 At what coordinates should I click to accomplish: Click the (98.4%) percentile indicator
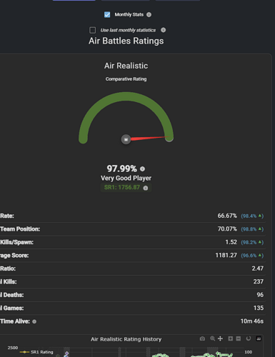pos(252,216)
